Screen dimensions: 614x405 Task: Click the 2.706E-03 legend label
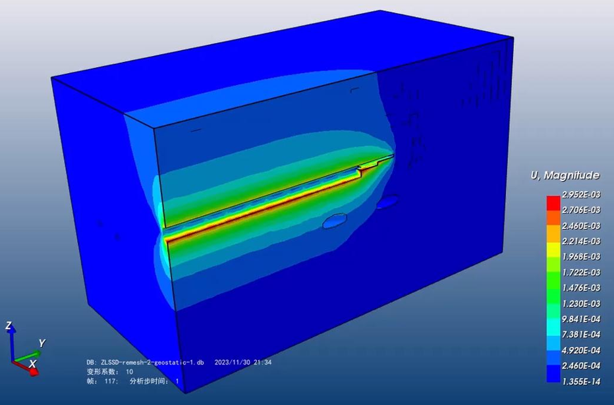581,210
